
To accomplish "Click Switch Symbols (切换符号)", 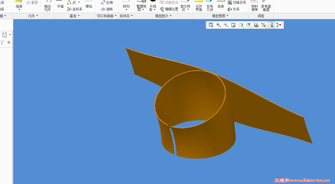I will [237, 2].
